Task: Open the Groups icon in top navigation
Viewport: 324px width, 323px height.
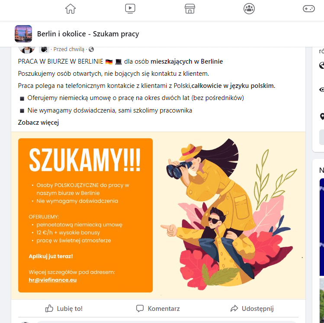Action: coord(249,9)
